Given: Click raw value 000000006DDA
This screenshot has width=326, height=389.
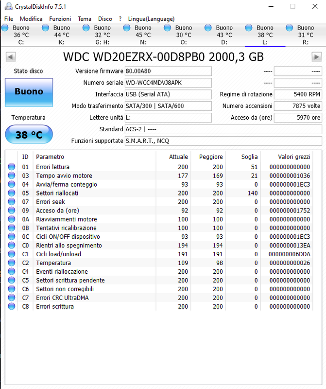Looking at the screenshot, I should 289,254.
